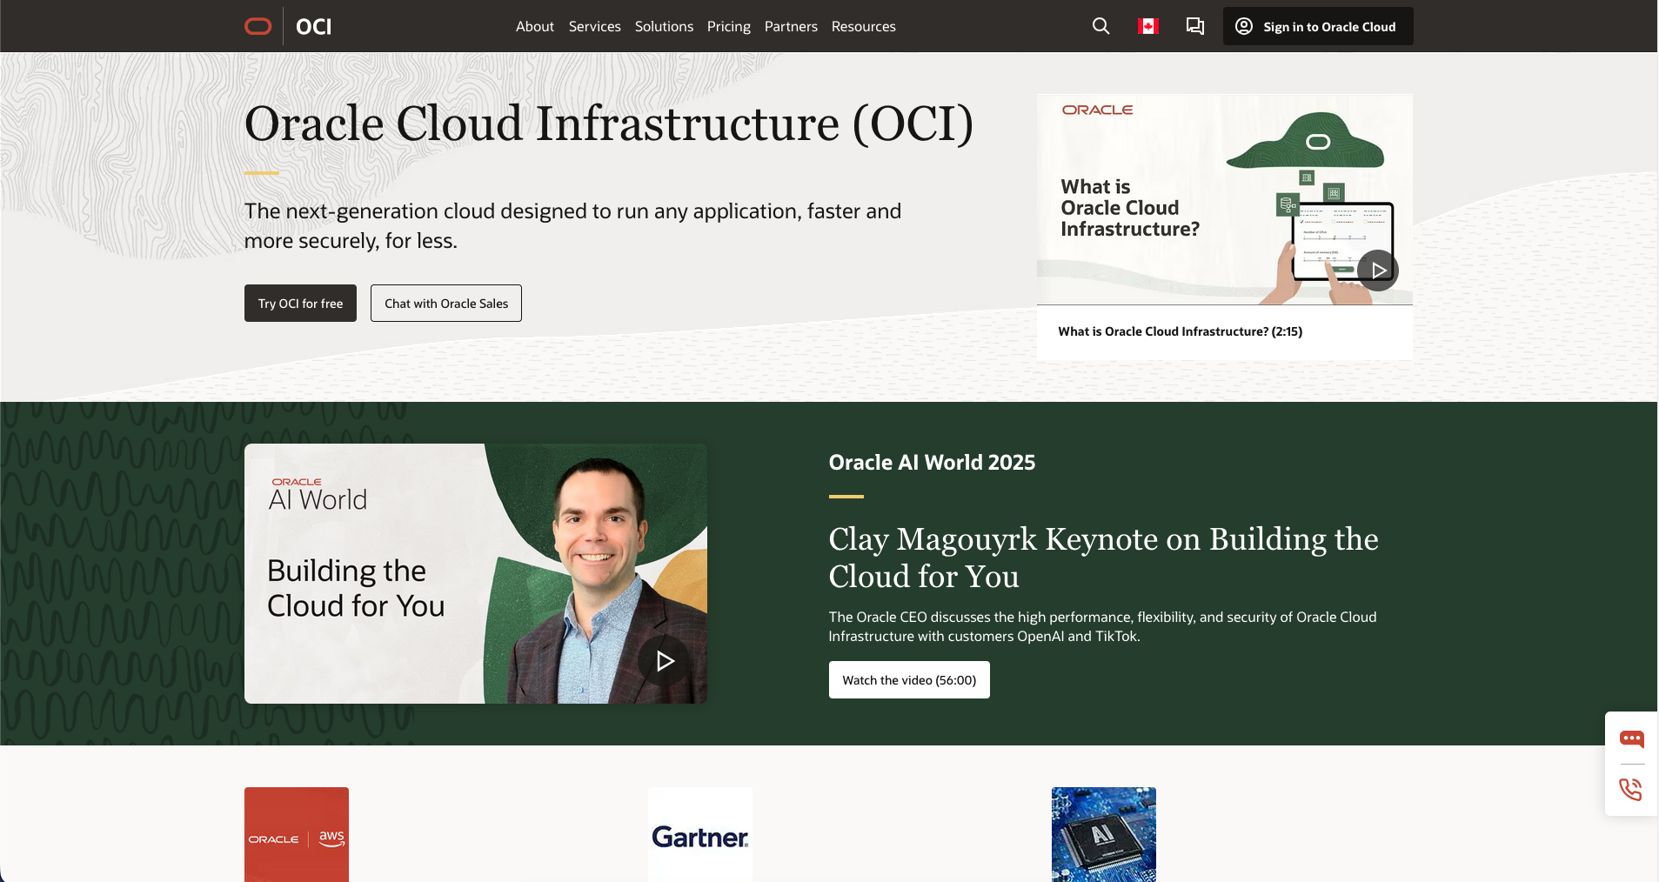
Task: Play the Building the Cloud for You keynote
Action: tap(664, 661)
